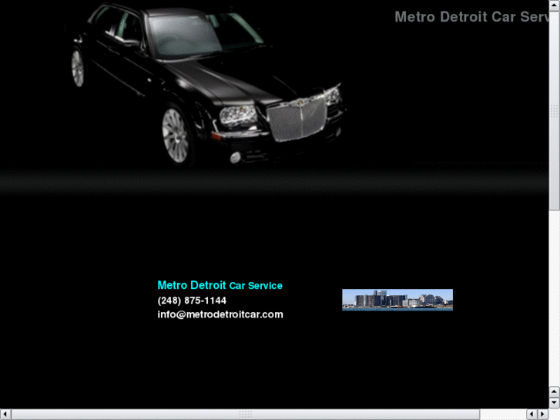Click the Detroit skyline thumbnail image
This screenshot has width=560, height=420.
(397, 300)
